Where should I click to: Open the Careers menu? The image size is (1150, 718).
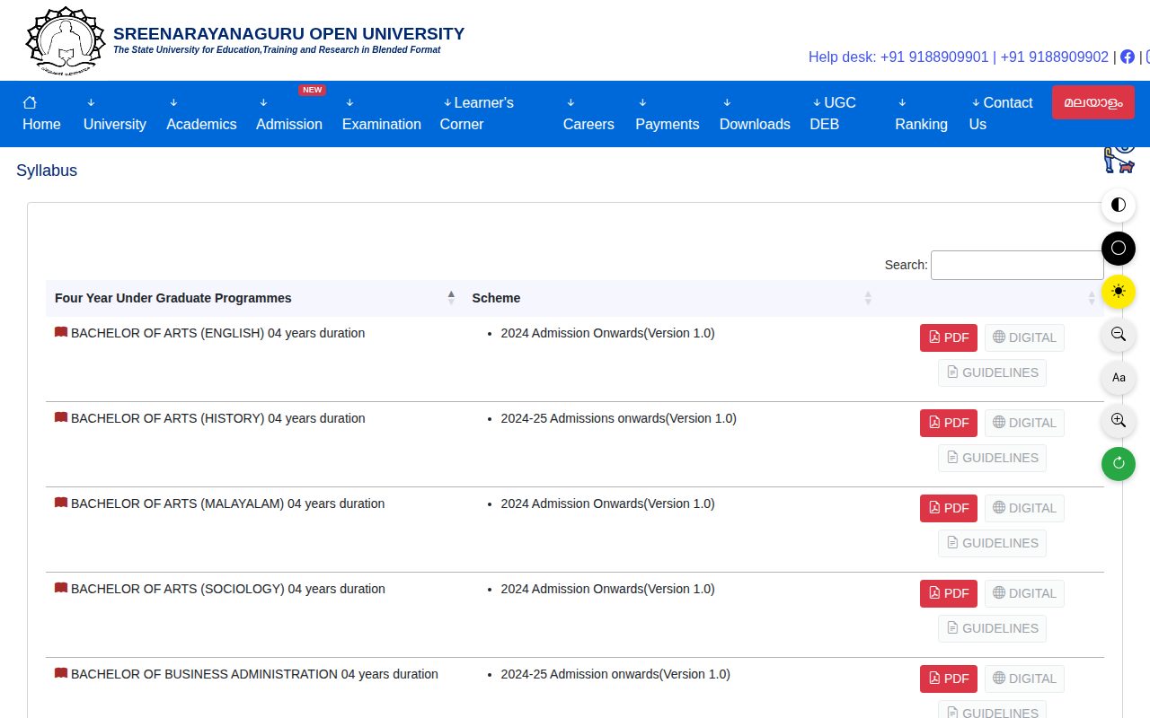pos(588,114)
